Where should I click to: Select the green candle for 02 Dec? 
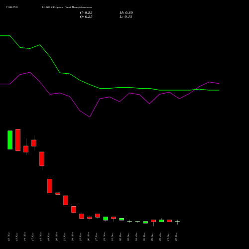122,219
